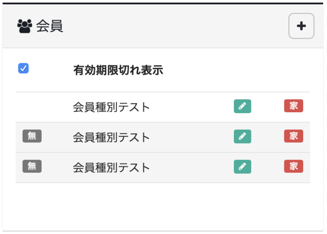Edit third row with the pencil icon
This screenshot has width=327, height=234.
[x=243, y=167]
